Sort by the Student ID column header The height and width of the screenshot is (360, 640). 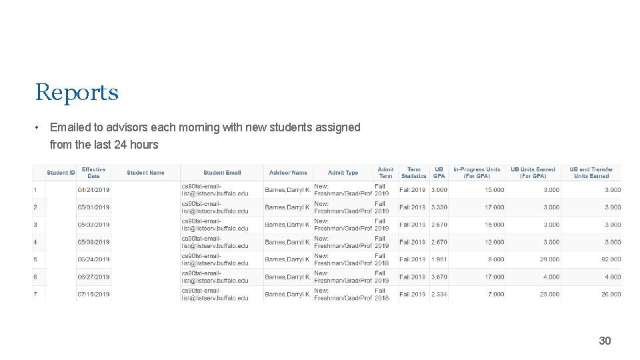(x=61, y=173)
